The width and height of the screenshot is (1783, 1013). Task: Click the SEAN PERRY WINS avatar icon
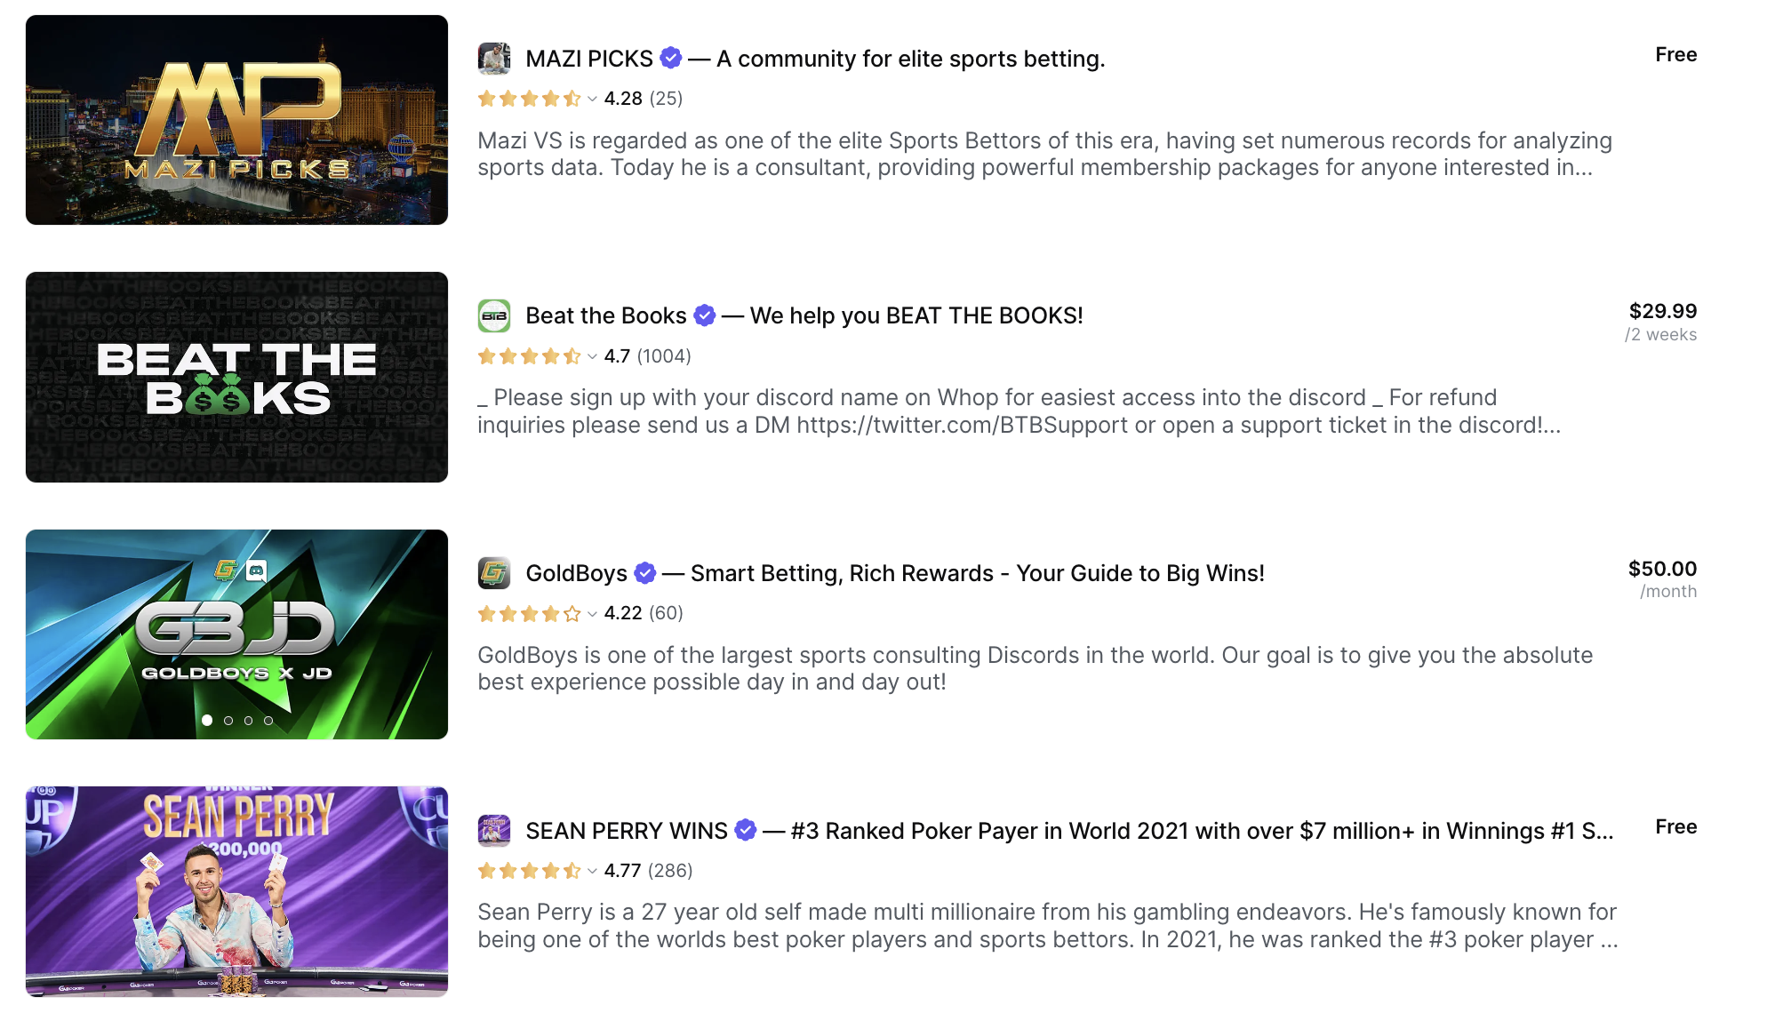click(x=494, y=831)
